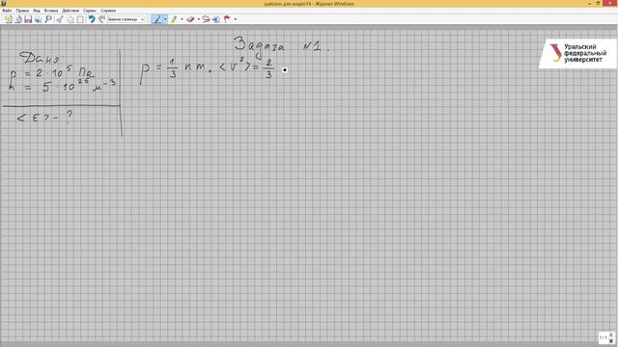Expand the Pen tool options arrow
Viewport: 618px width, 347px height.
coord(165,19)
